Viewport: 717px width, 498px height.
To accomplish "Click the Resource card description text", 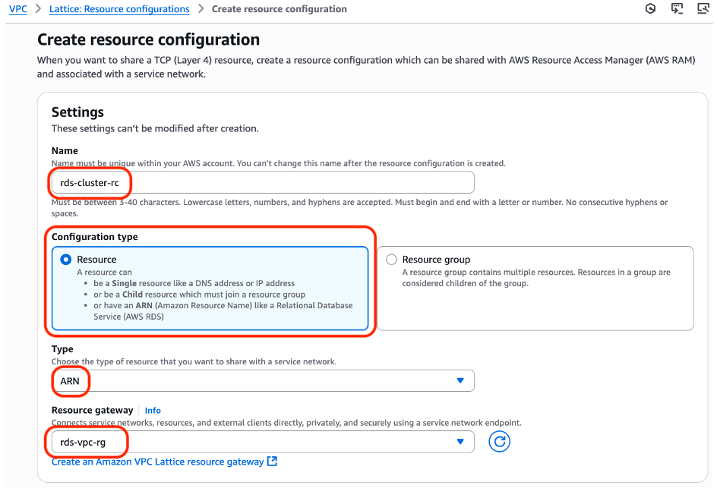I will coord(215,295).
